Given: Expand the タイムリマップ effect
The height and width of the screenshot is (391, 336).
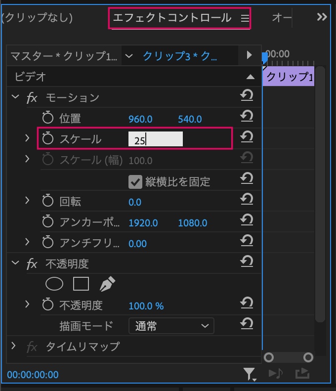Looking at the screenshot, I should coord(14,346).
